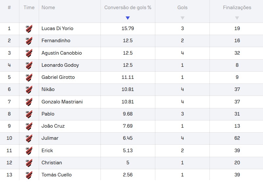
Task: Open player Gonzalo Mastriani
Action: click(x=62, y=102)
